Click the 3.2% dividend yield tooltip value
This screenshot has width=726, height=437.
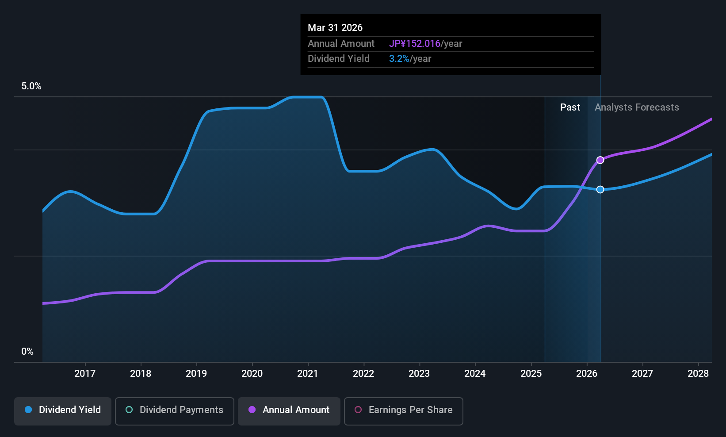(x=399, y=59)
